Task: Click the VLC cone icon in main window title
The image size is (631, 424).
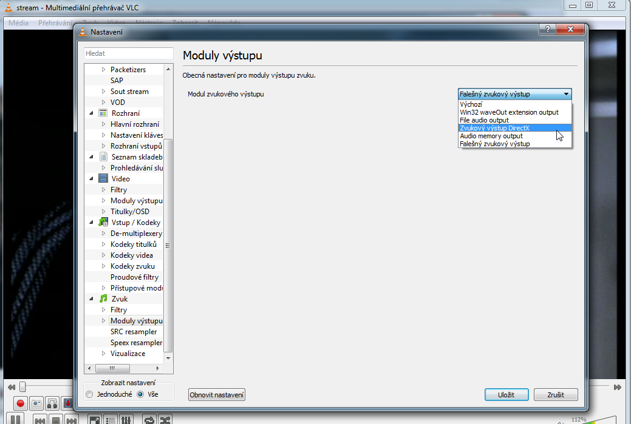Action: click(x=8, y=8)
